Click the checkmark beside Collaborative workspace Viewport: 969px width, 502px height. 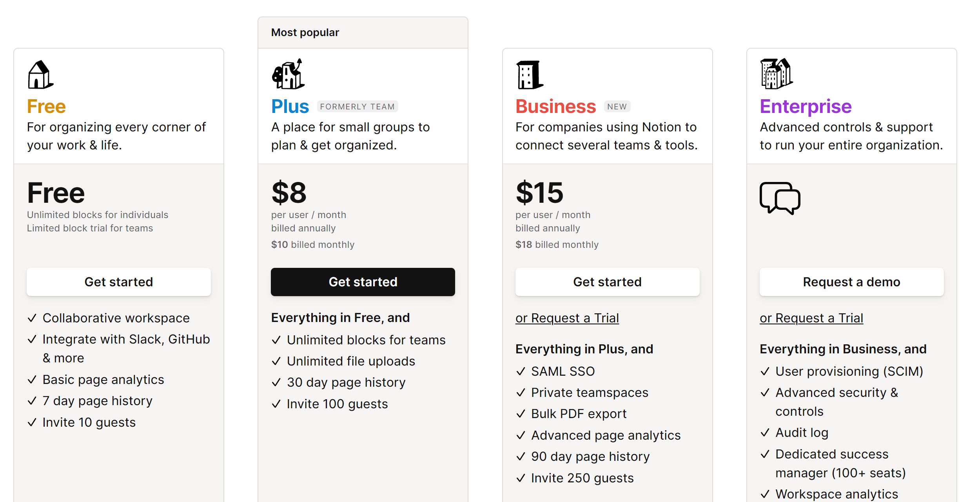(32, 318)
